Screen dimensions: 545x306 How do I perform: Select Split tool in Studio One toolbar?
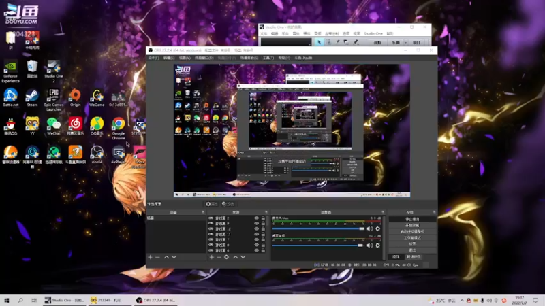(x=337, y=42)
